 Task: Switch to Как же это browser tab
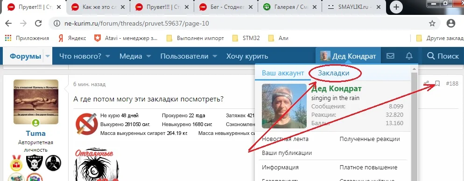click(98, 7)
